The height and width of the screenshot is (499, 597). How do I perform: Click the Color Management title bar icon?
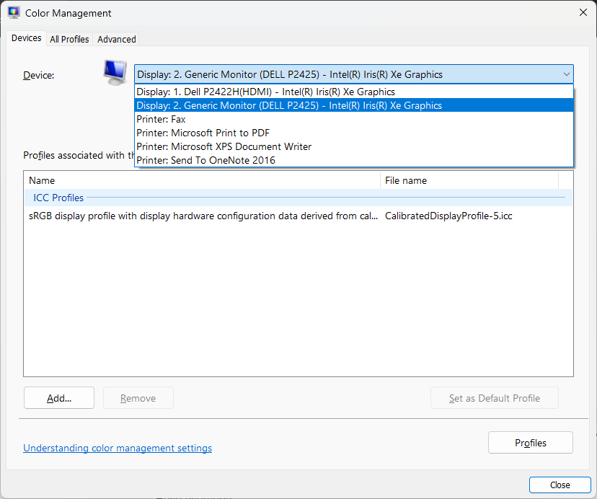point(14,13)
